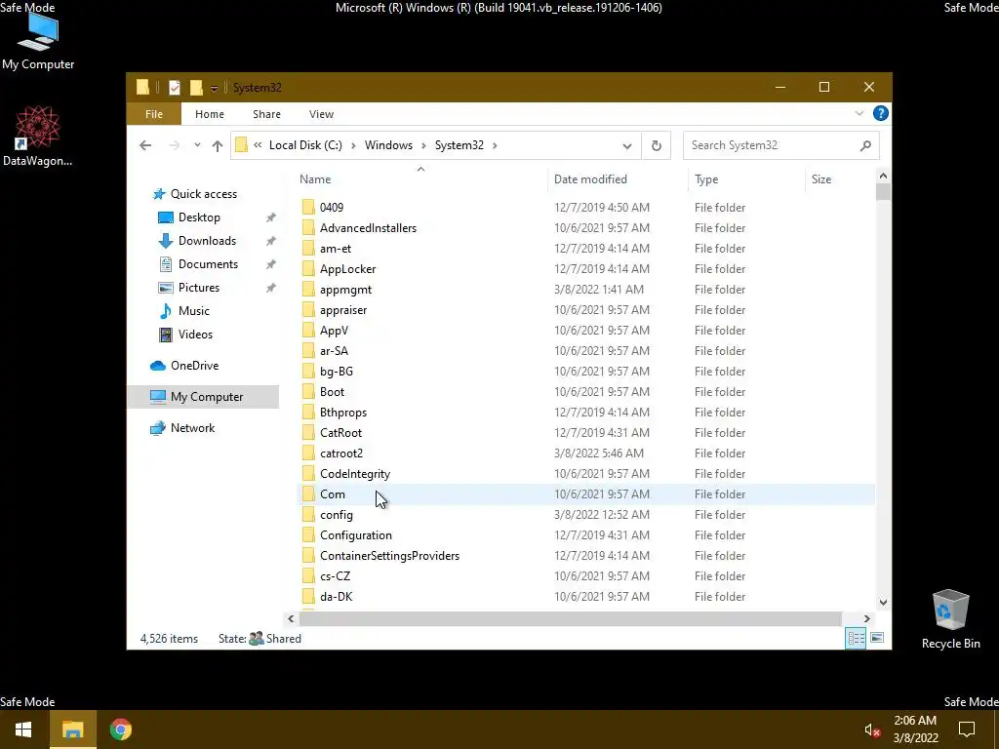Sort by the Type column header
The image size is (999, 749).
pos(746,179)
